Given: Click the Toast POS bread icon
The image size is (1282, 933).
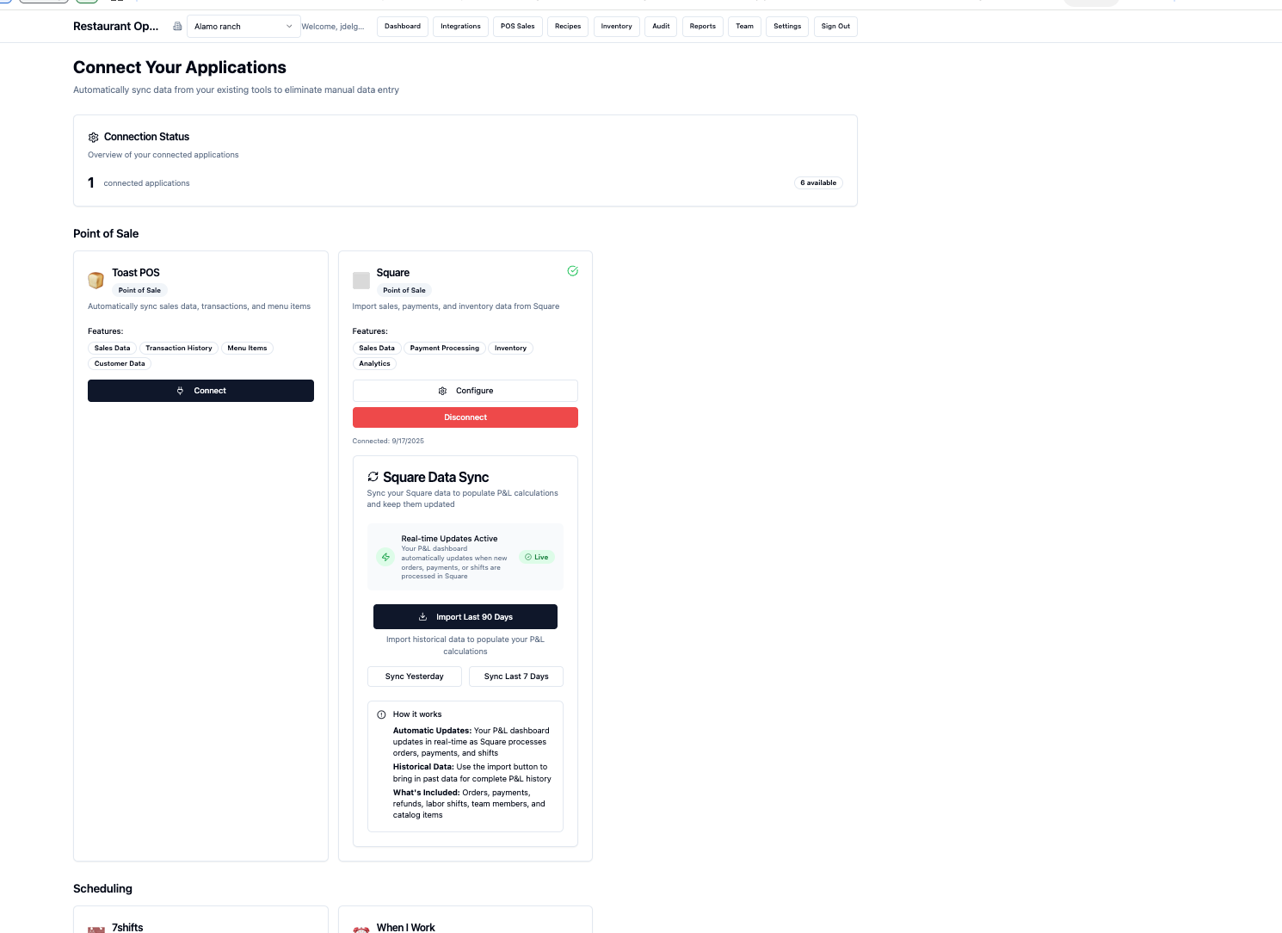Looking at the screenshot, I should (x=96, y=280).
